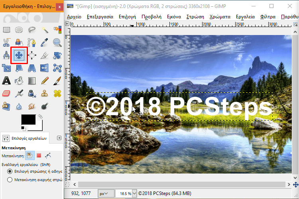Activate the Scale tool
299x199 pixels.
(x=6, y=68)
